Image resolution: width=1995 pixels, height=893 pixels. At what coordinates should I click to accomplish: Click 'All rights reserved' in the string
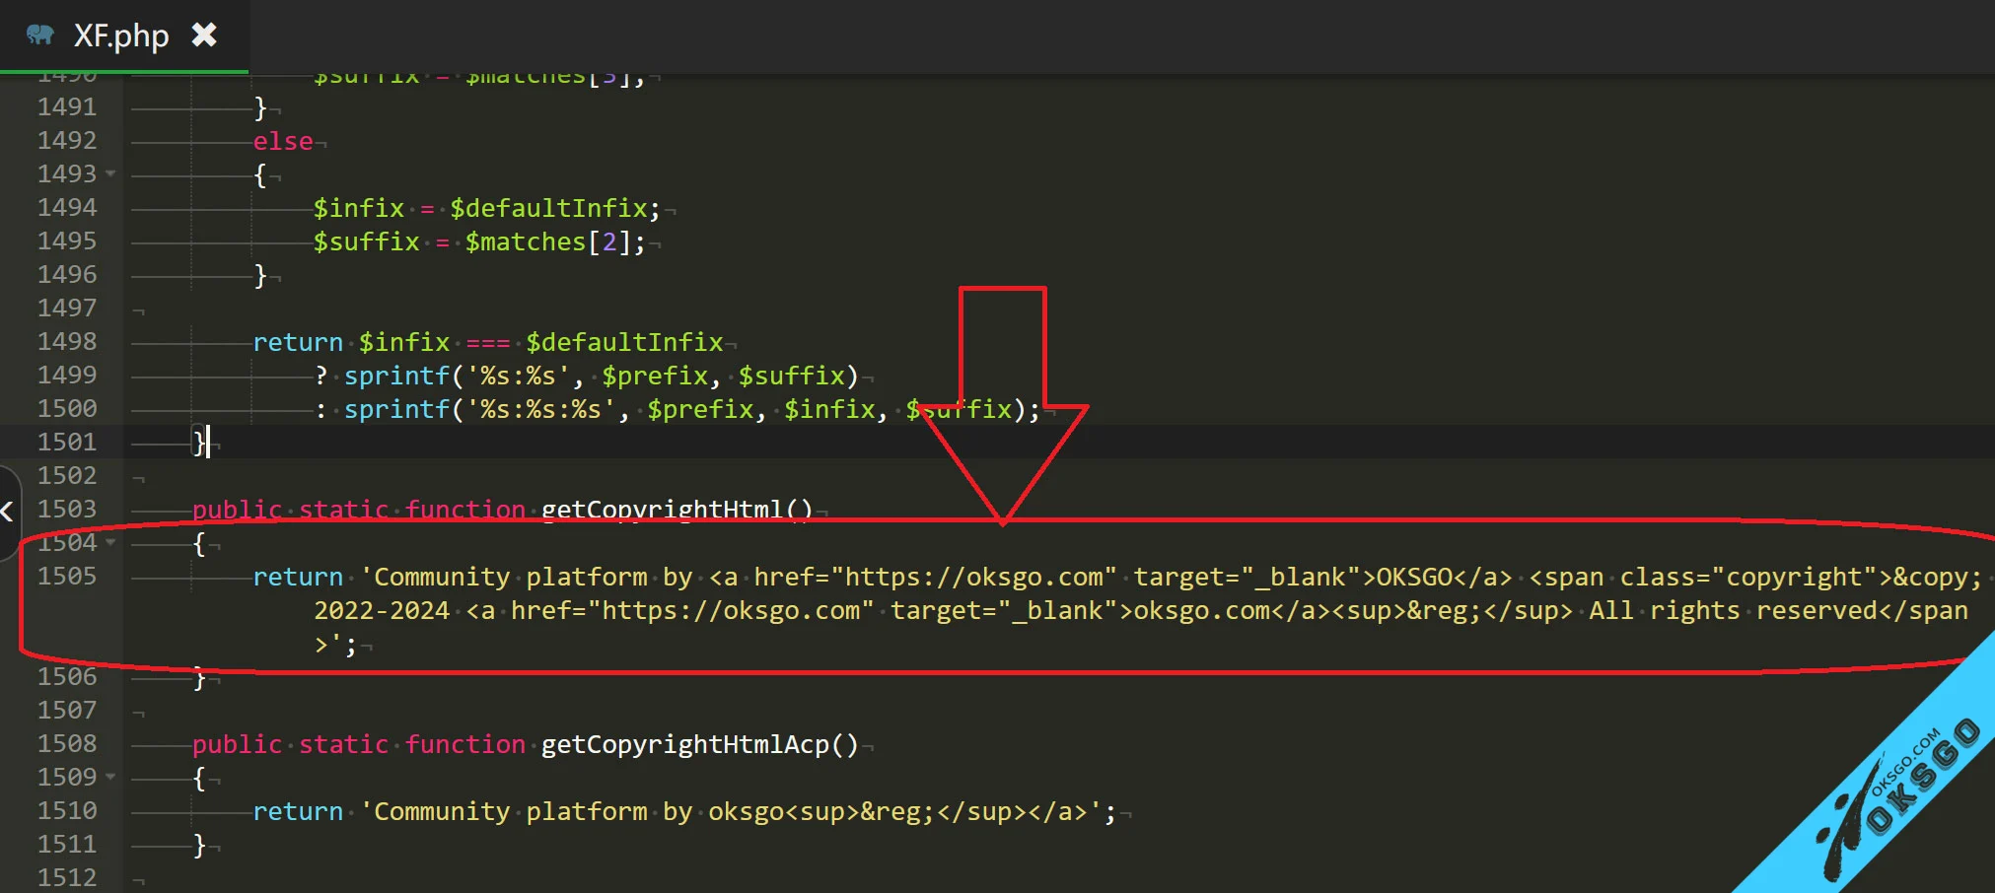click(1733, 610)
